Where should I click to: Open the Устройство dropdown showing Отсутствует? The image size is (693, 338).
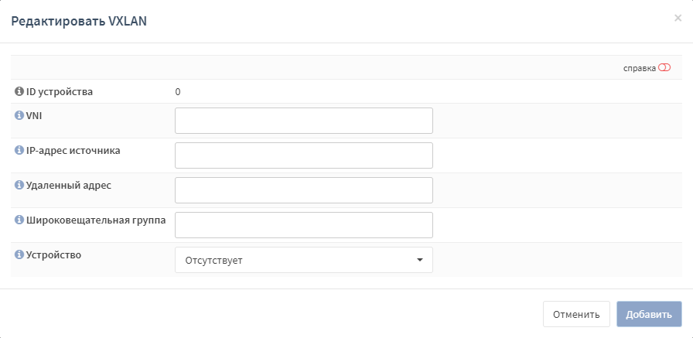point(304,260)
